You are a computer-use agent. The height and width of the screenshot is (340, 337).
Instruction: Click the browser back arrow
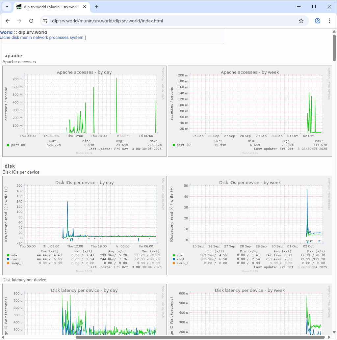pos(8,21)
